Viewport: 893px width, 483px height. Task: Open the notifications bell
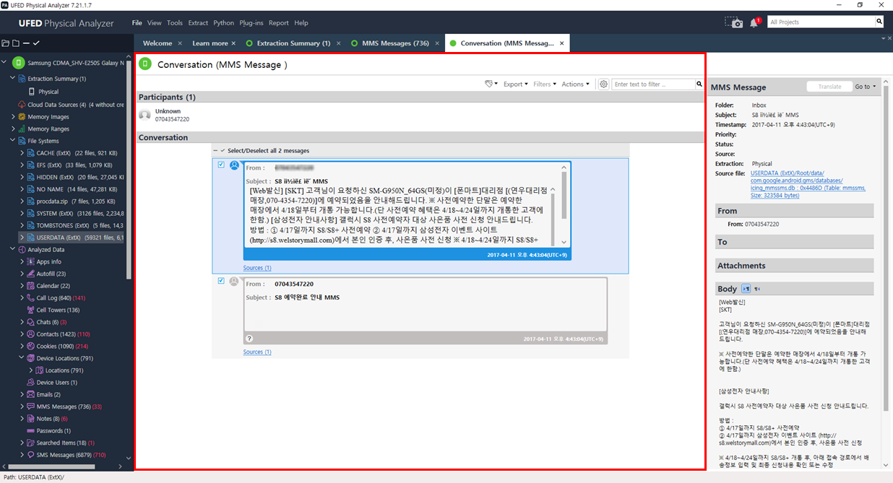[x=754, y=22]
